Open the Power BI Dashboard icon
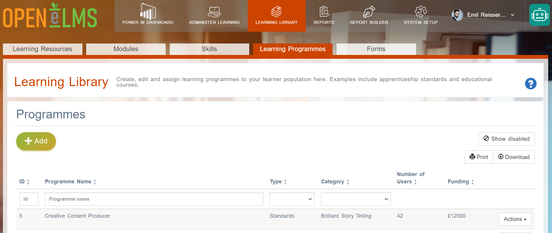This screenshot has width=552, height=233. tap(148, 11)
